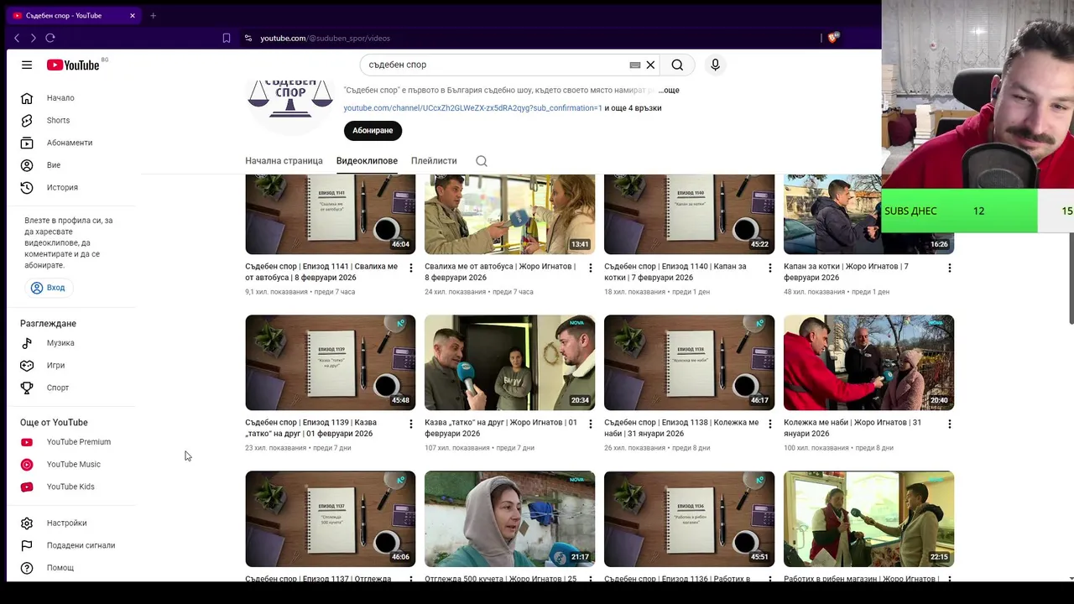Play Епизод 1137 thumbnail 46:06
The height and width of the screenshot is (604, 1074).
[x=330, y=518]
